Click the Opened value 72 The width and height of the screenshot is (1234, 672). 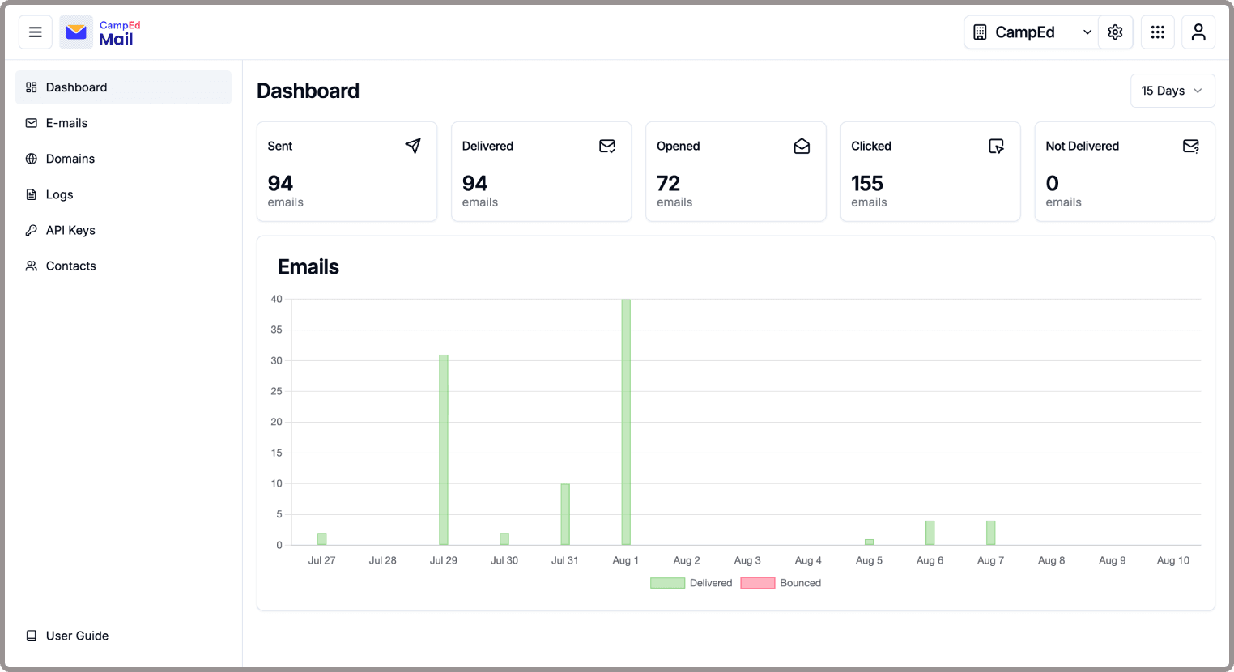[669, 184]
